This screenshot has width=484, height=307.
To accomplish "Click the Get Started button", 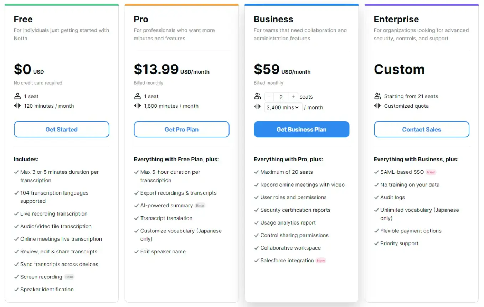I will pos(61,129).
